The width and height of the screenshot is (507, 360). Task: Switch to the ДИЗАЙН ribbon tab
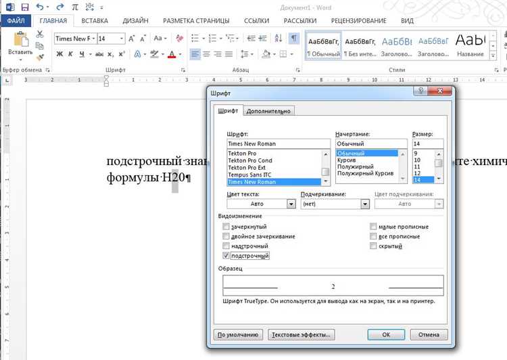point(135,21)
